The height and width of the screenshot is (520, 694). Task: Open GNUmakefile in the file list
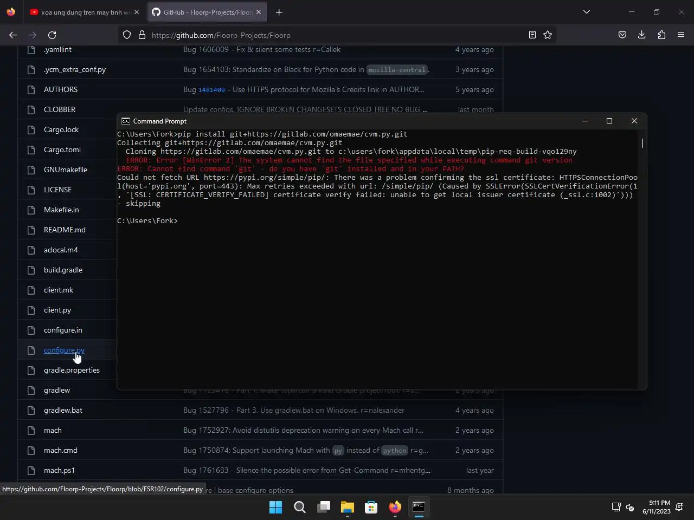[66, 170]
